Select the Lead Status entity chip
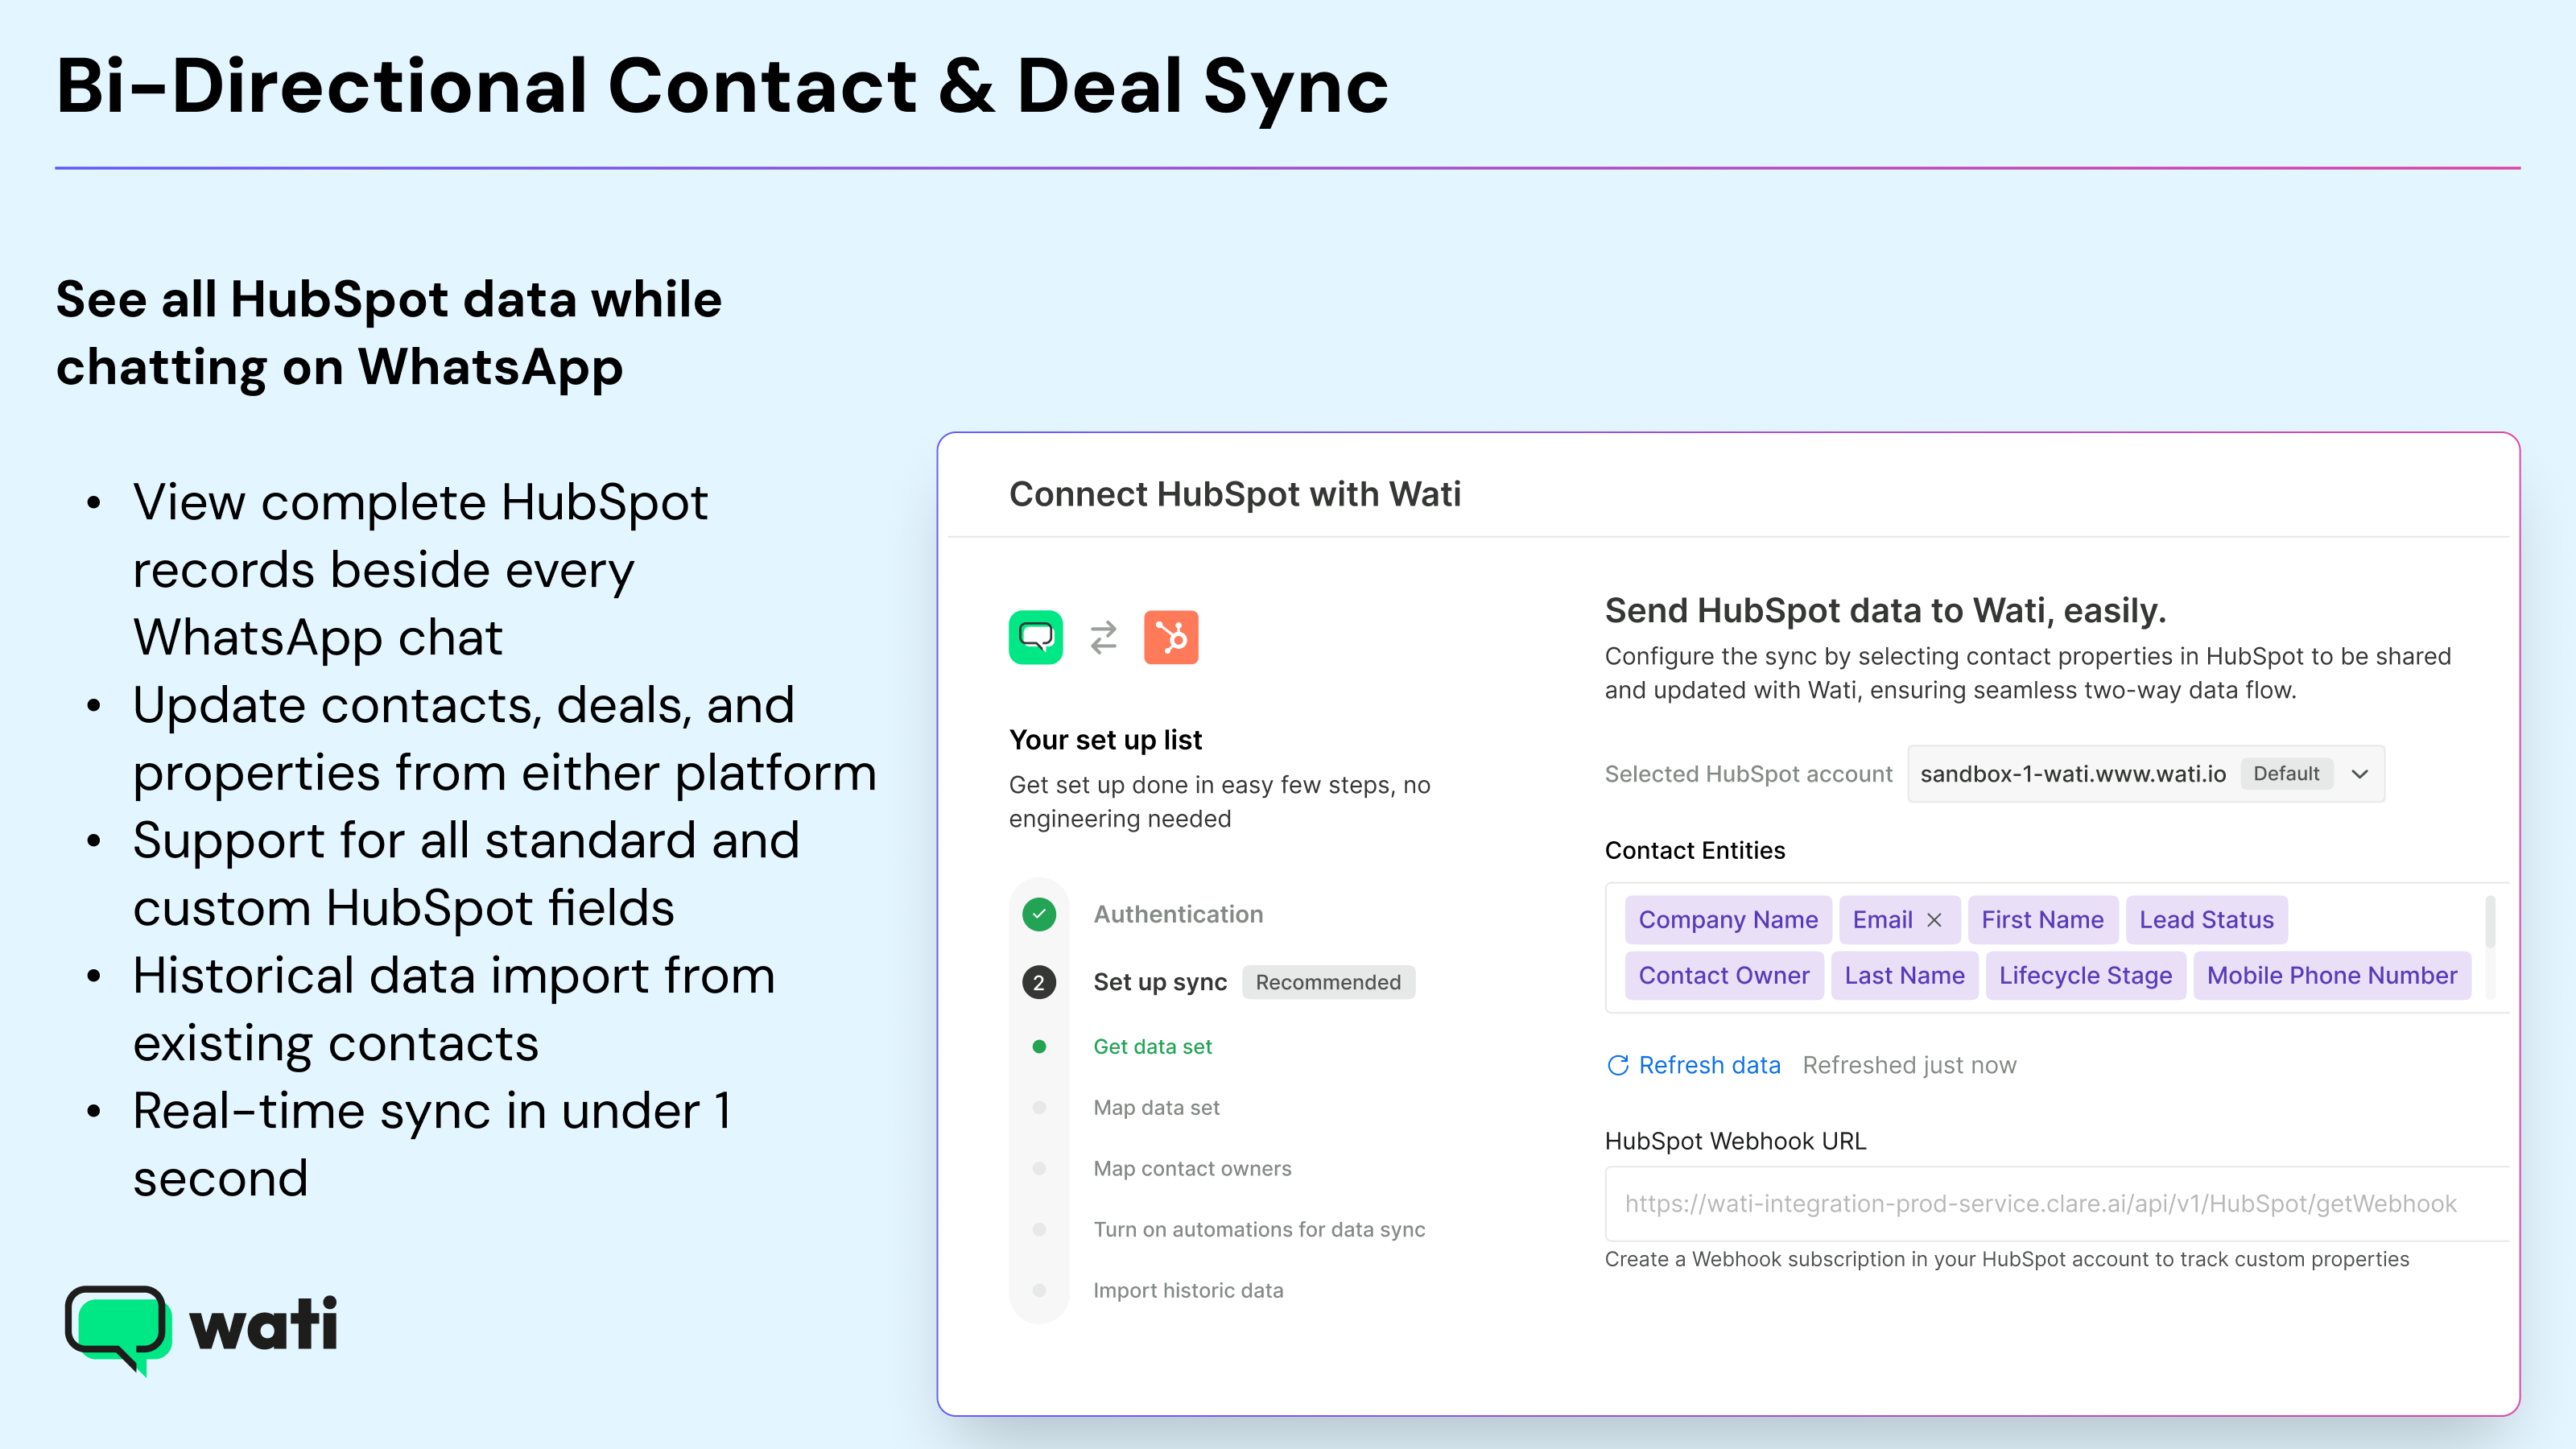The width and height of the screenshot is (2576, 1449). [x=2206, y=919]
